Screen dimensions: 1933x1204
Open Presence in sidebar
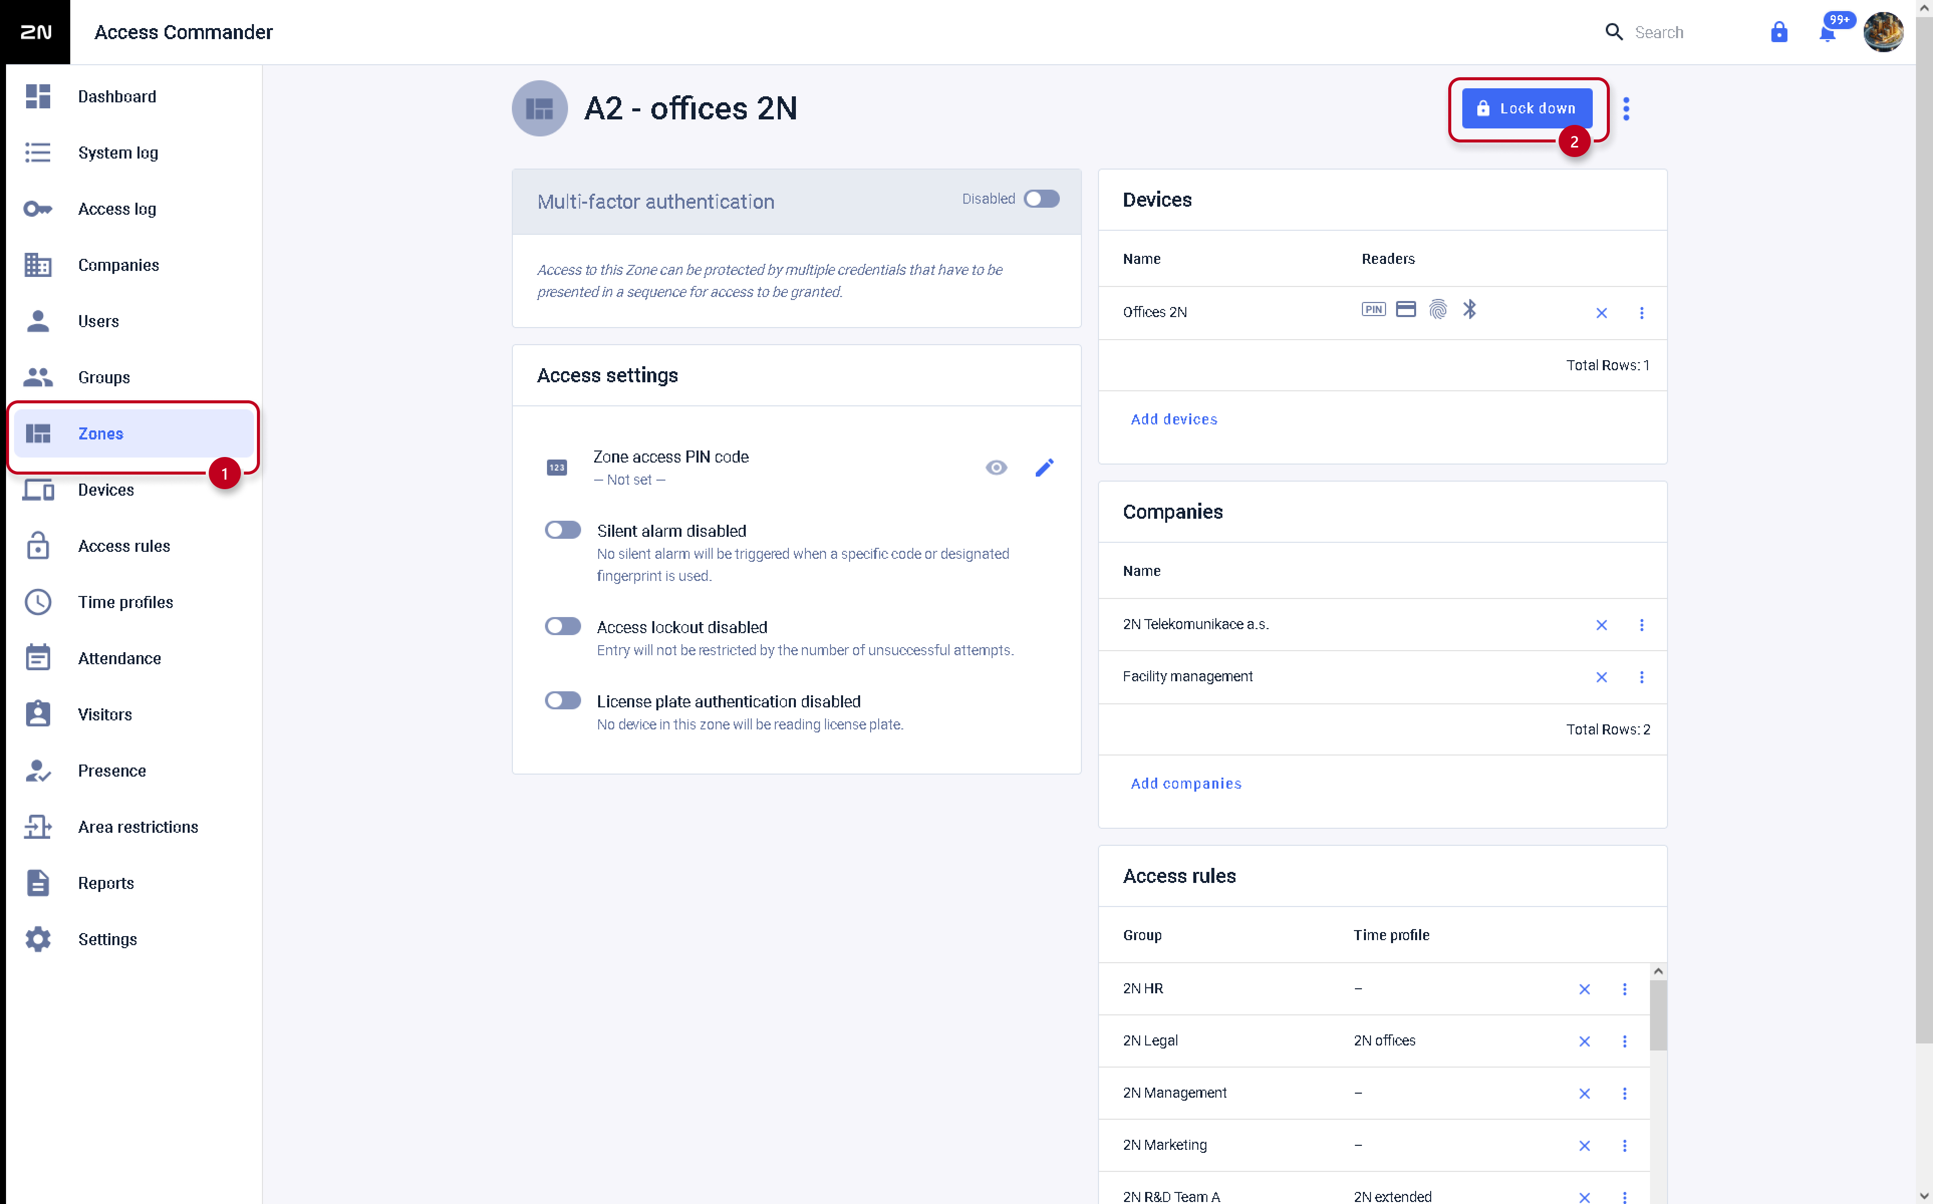click(x=134, y=771)
